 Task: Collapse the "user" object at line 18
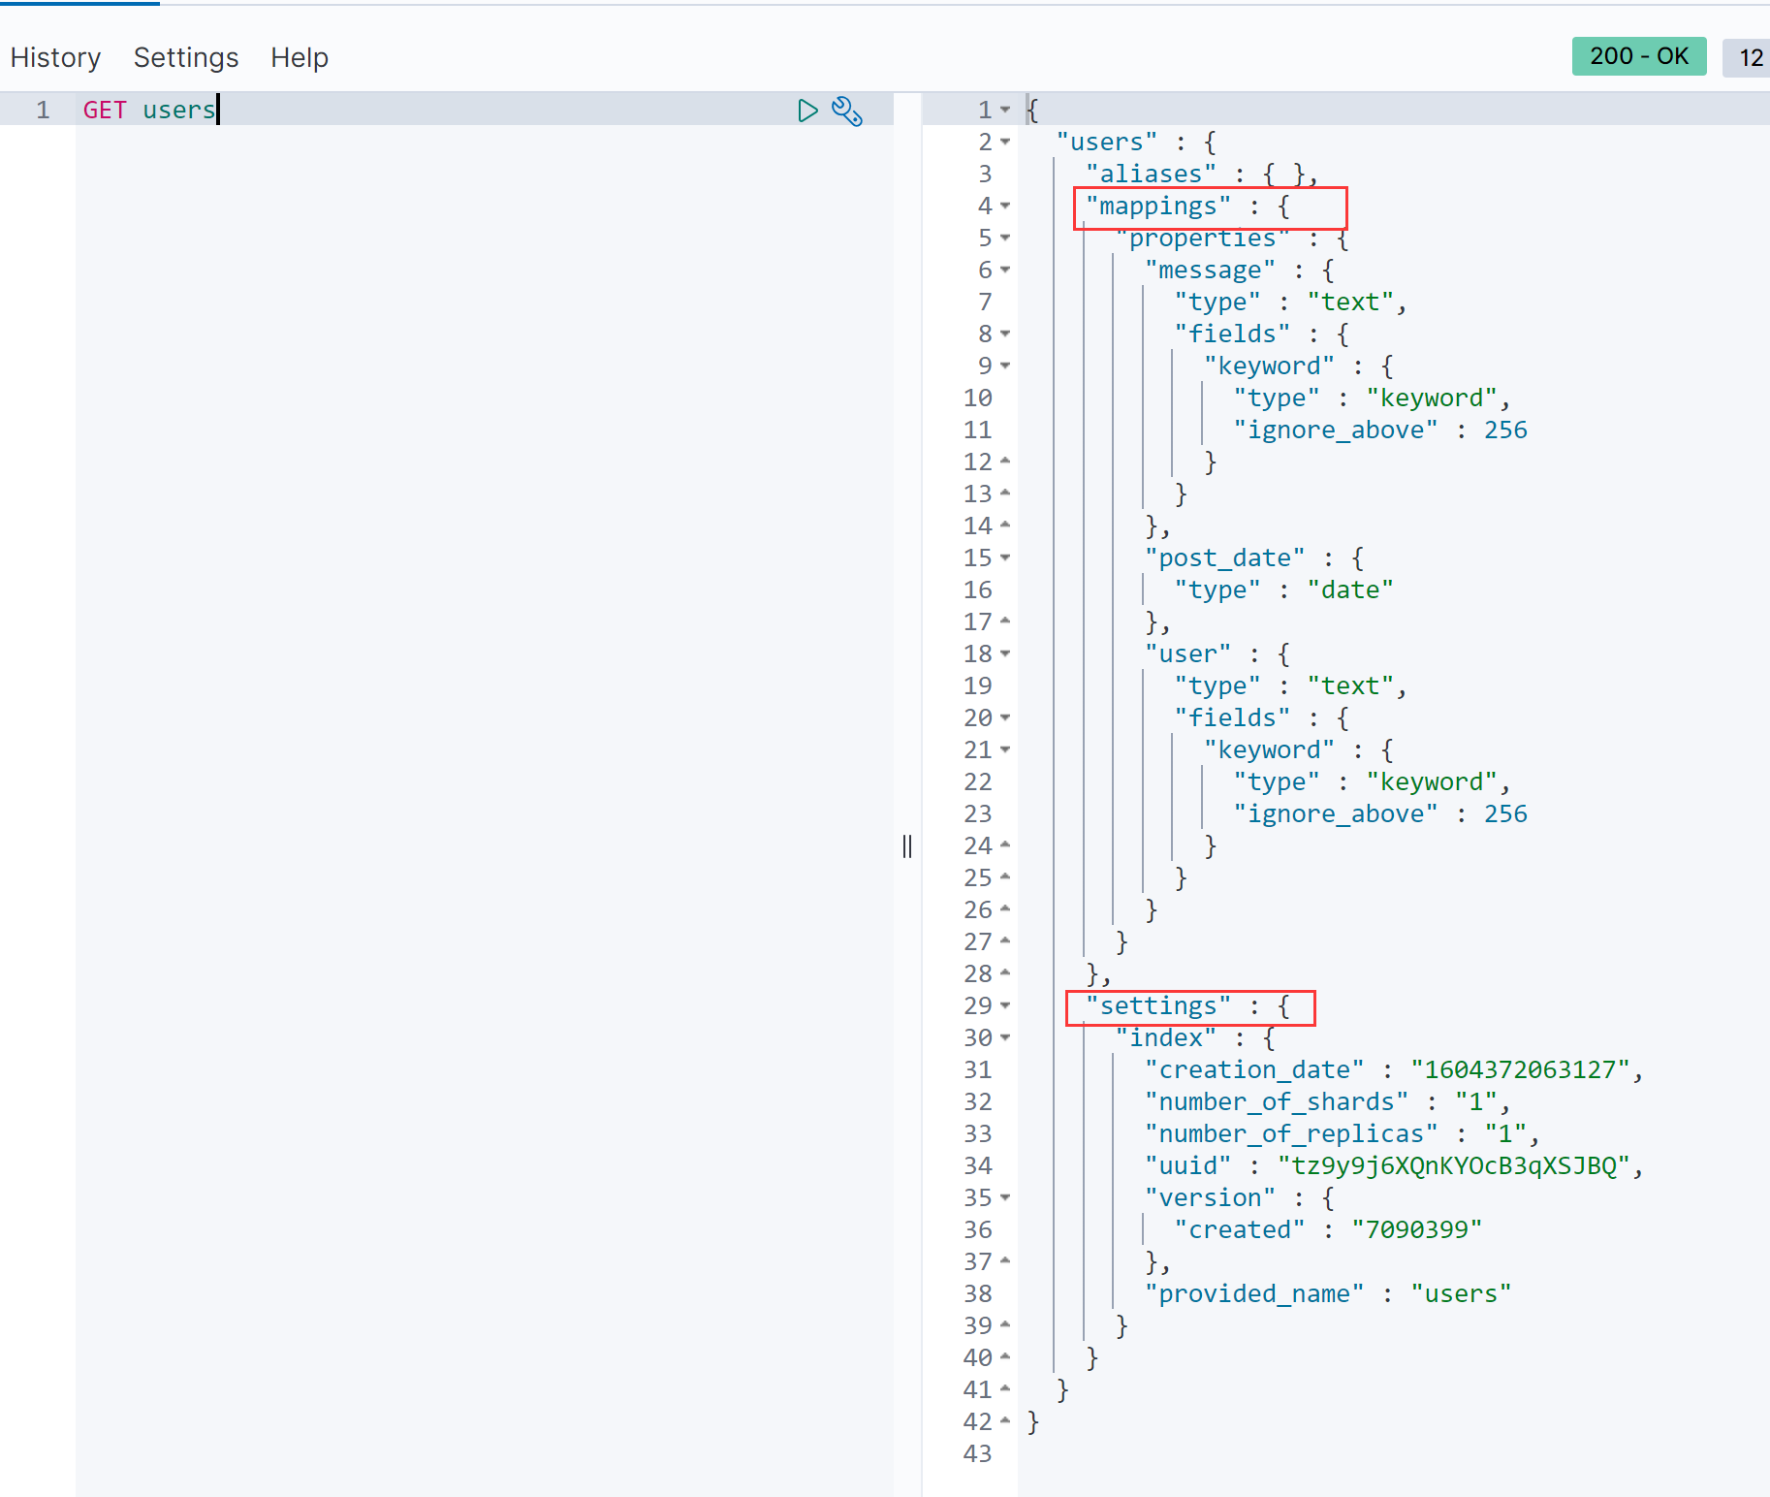[x=1005, y=653]
